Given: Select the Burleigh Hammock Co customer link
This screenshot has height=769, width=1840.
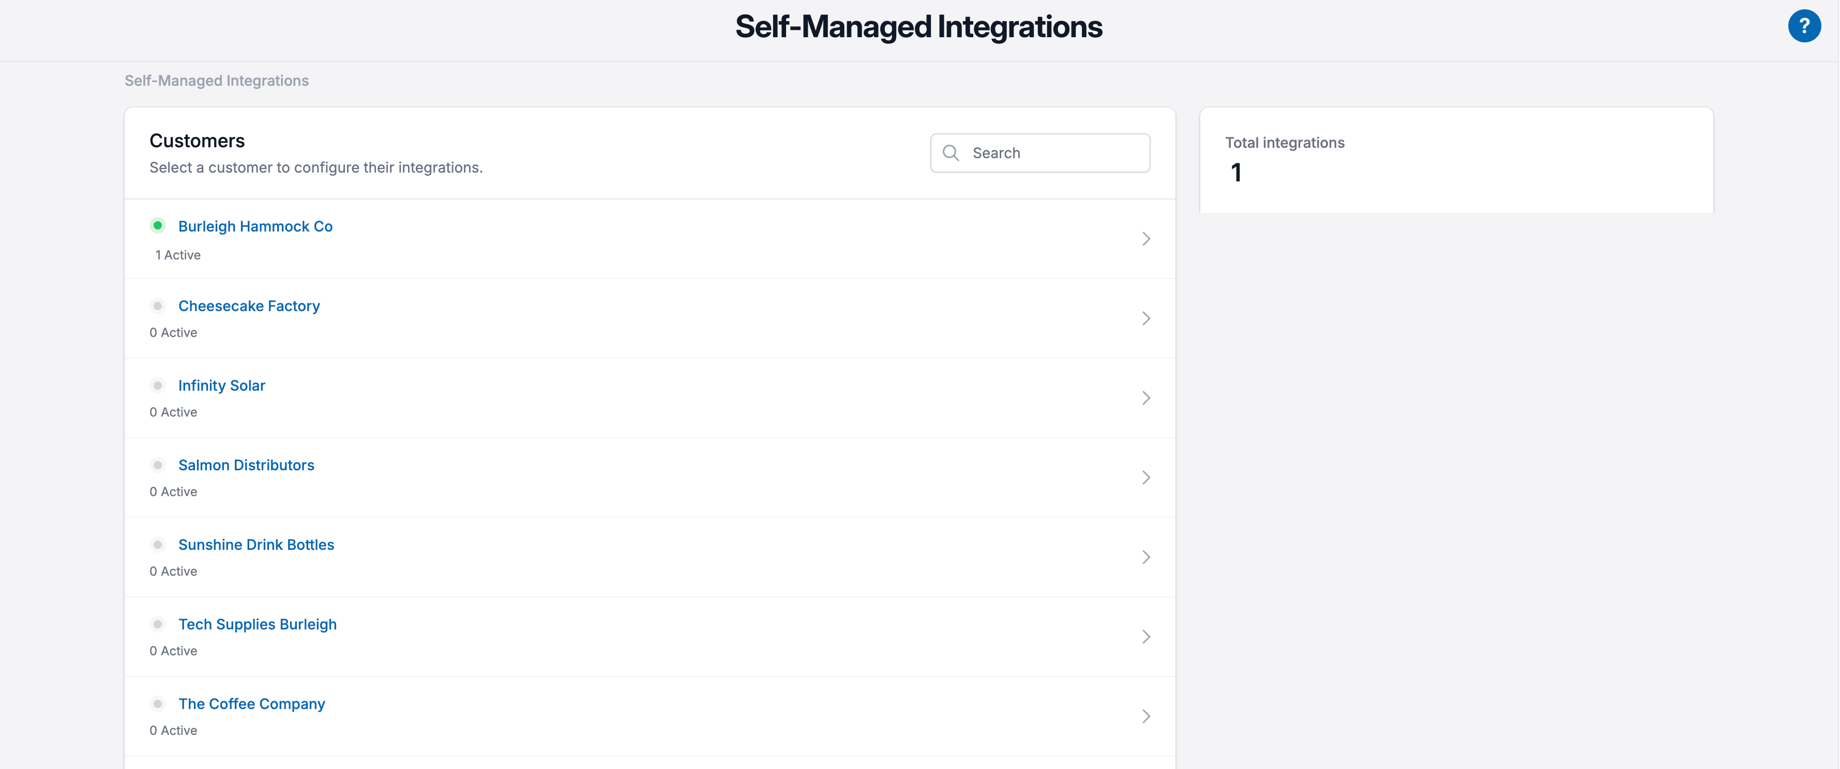Looking at the screenshot, I should pos(255,226).
